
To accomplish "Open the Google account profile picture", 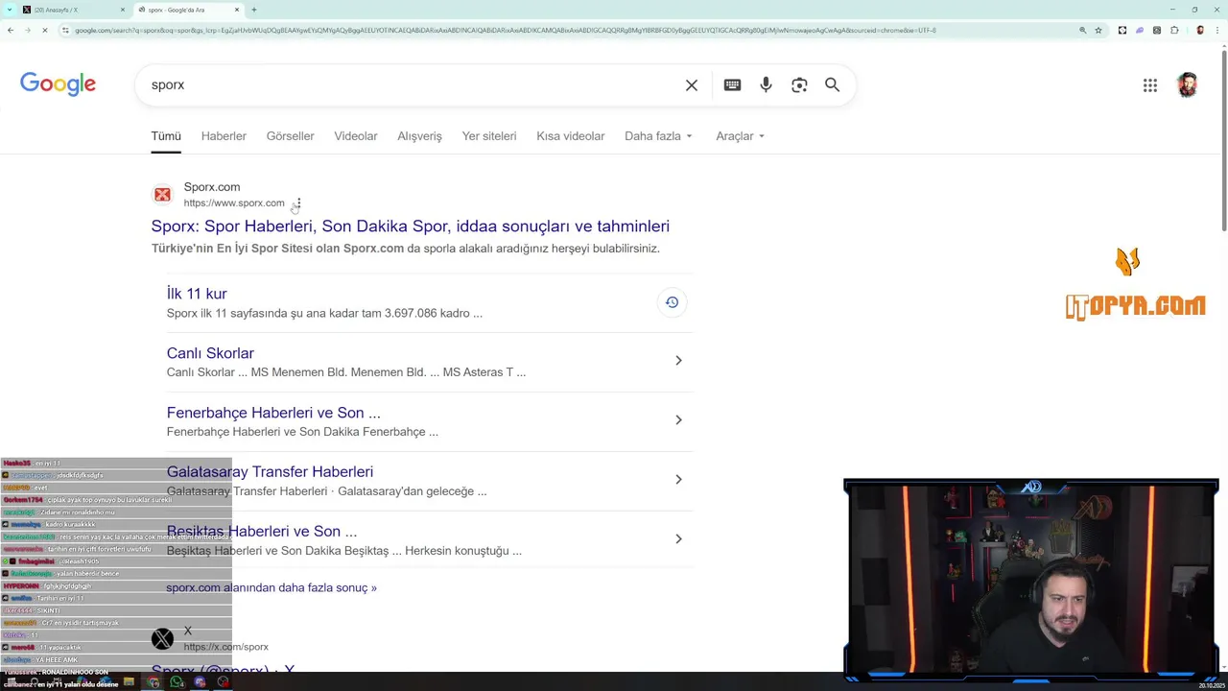I will 1188,85.
